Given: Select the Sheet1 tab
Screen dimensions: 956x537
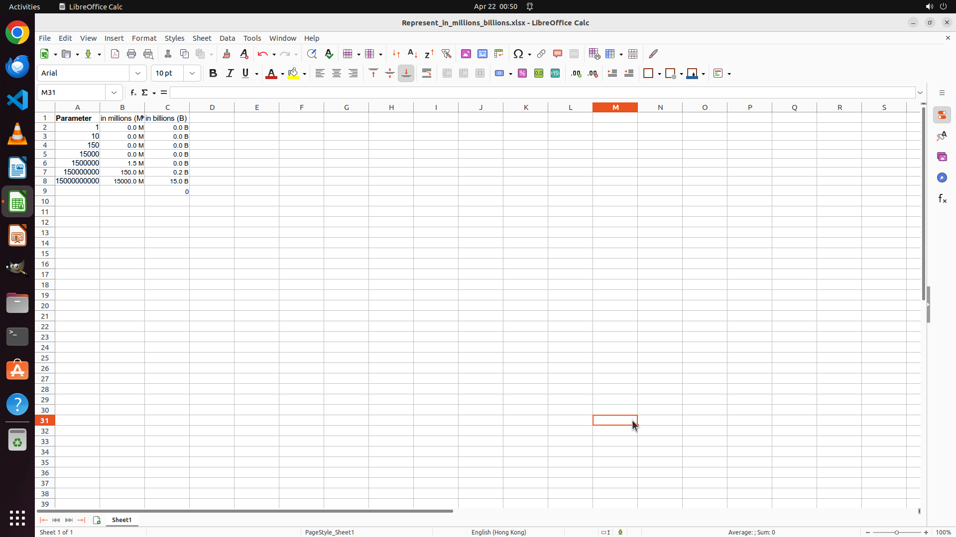Looking at the screenshot, I should (121, 520).
